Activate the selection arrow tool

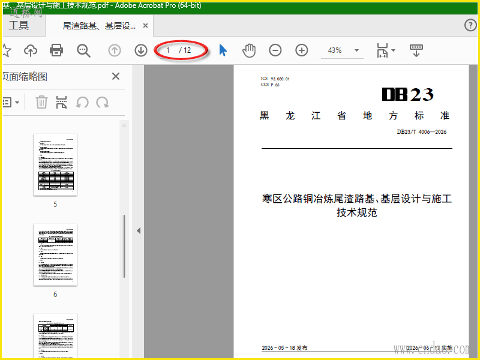[223, 50]
